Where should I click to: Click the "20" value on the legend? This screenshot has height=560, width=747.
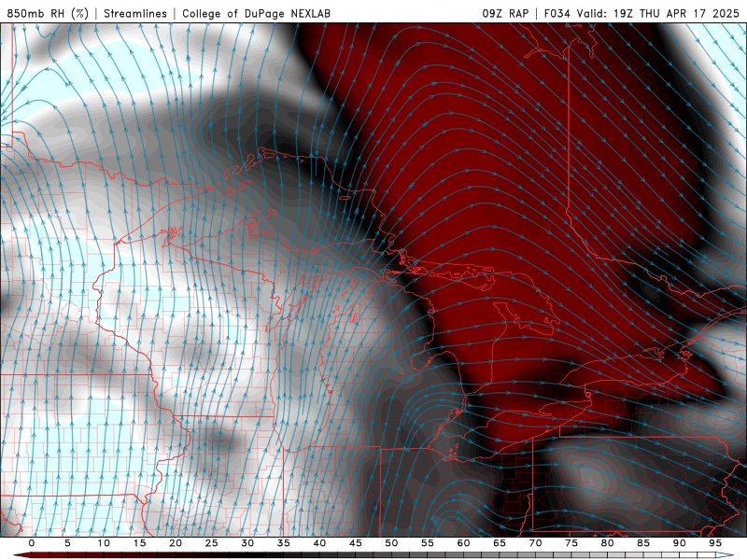(176, 543)
